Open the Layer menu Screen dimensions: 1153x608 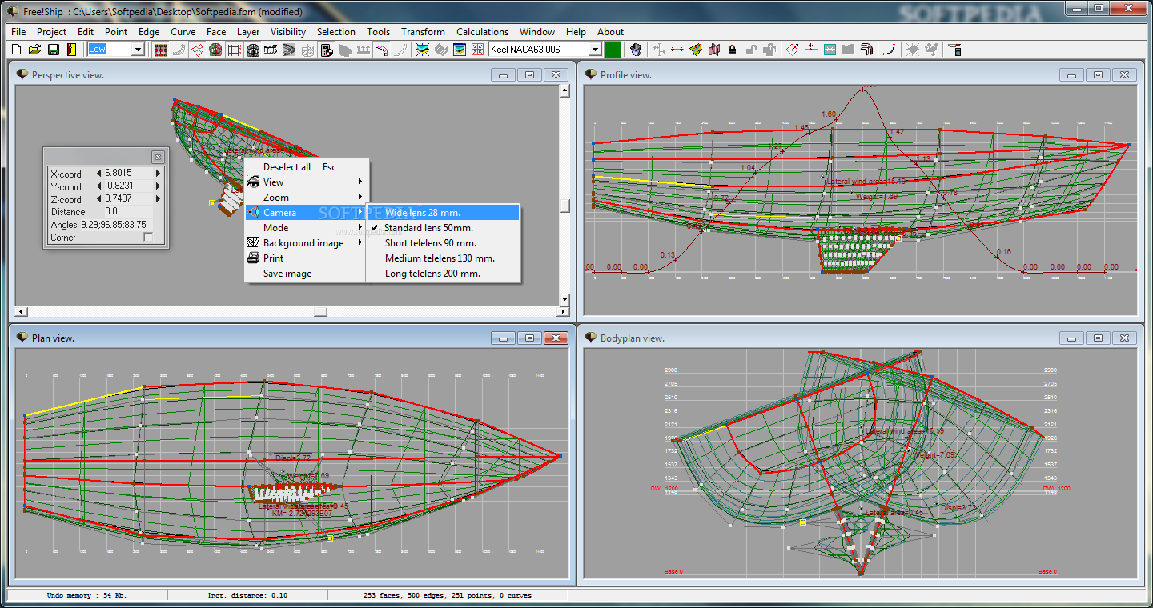pos(248,32)
